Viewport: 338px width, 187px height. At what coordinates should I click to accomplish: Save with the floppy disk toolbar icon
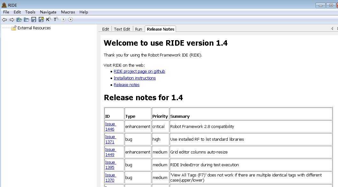pos(34,19)
